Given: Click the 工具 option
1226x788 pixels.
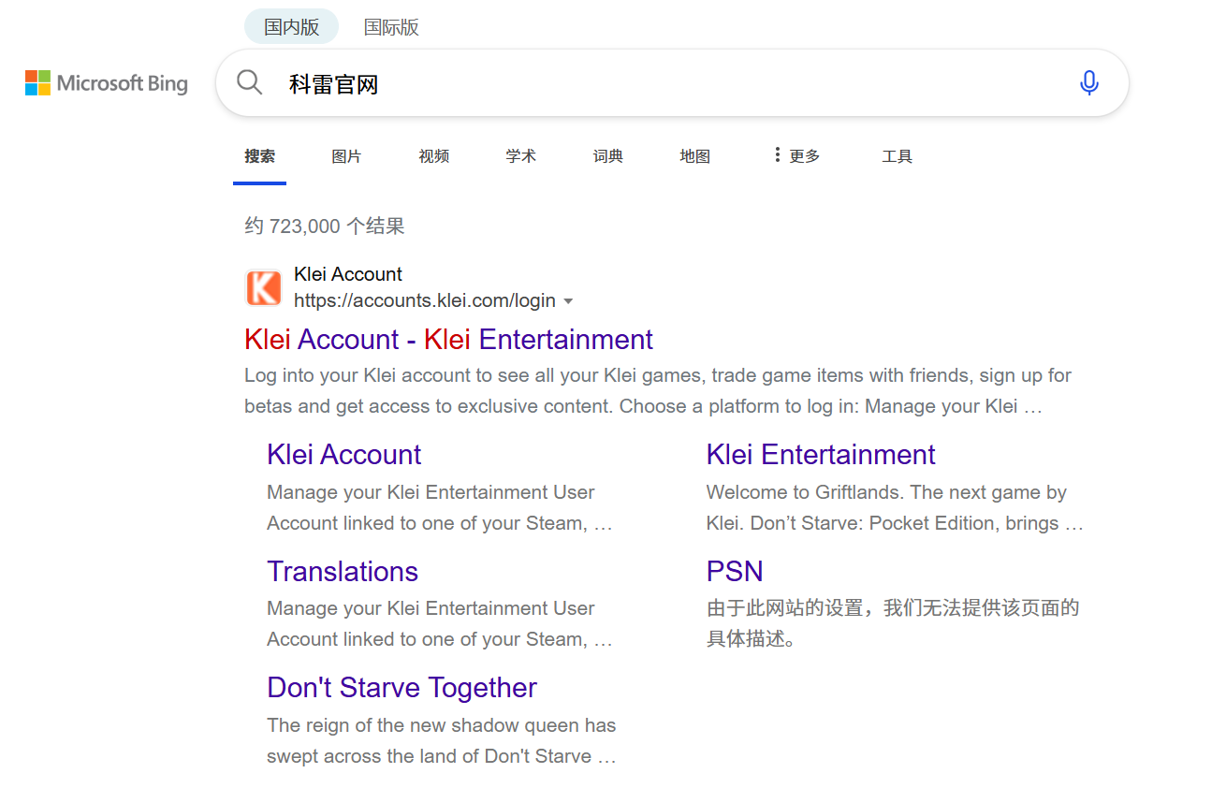Looking at the screenshot, I should pos(897,156).
